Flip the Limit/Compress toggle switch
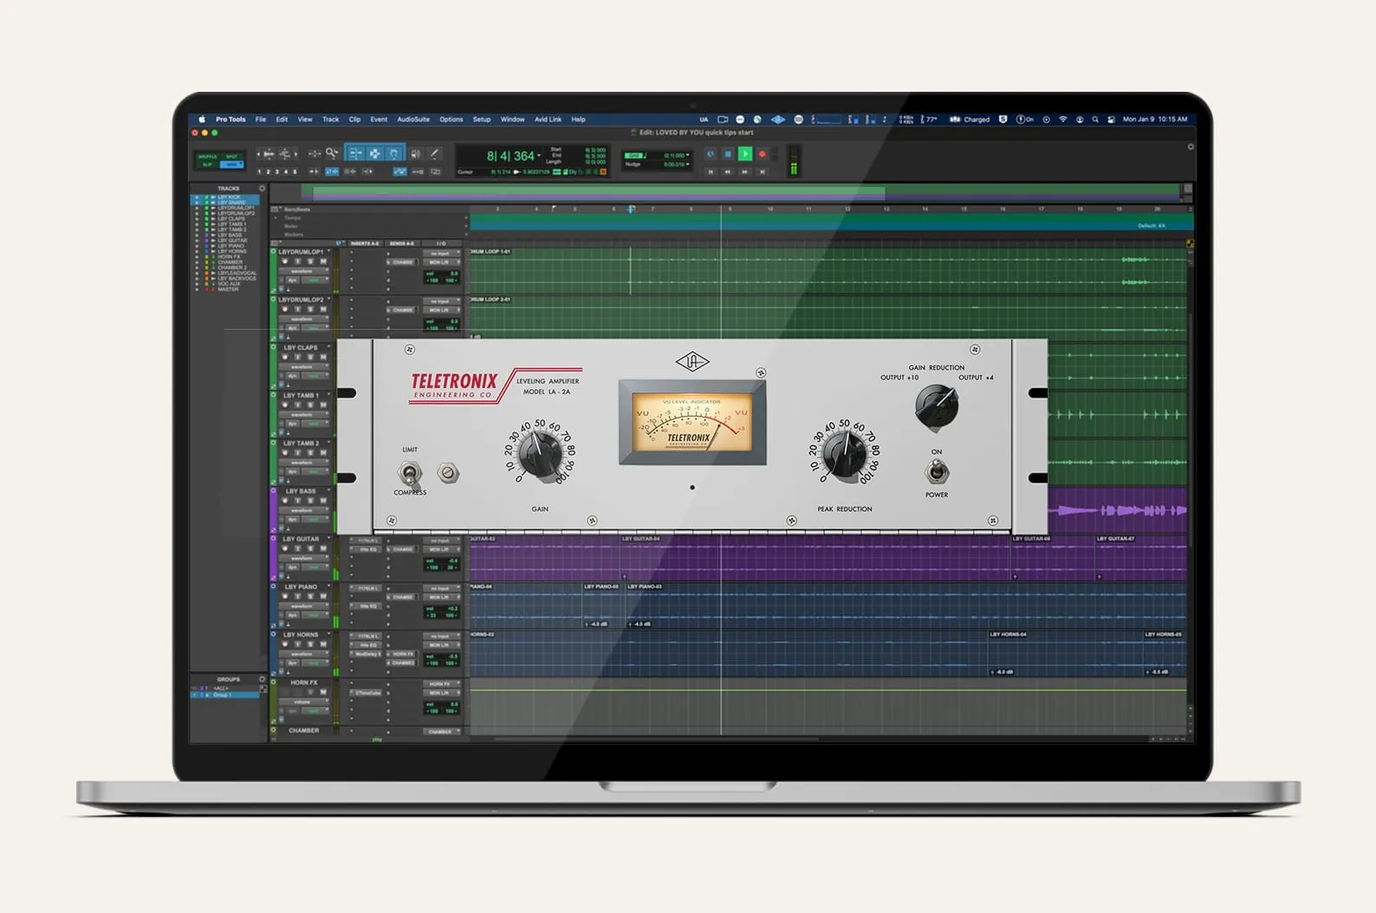 click(x=409, y=473)
